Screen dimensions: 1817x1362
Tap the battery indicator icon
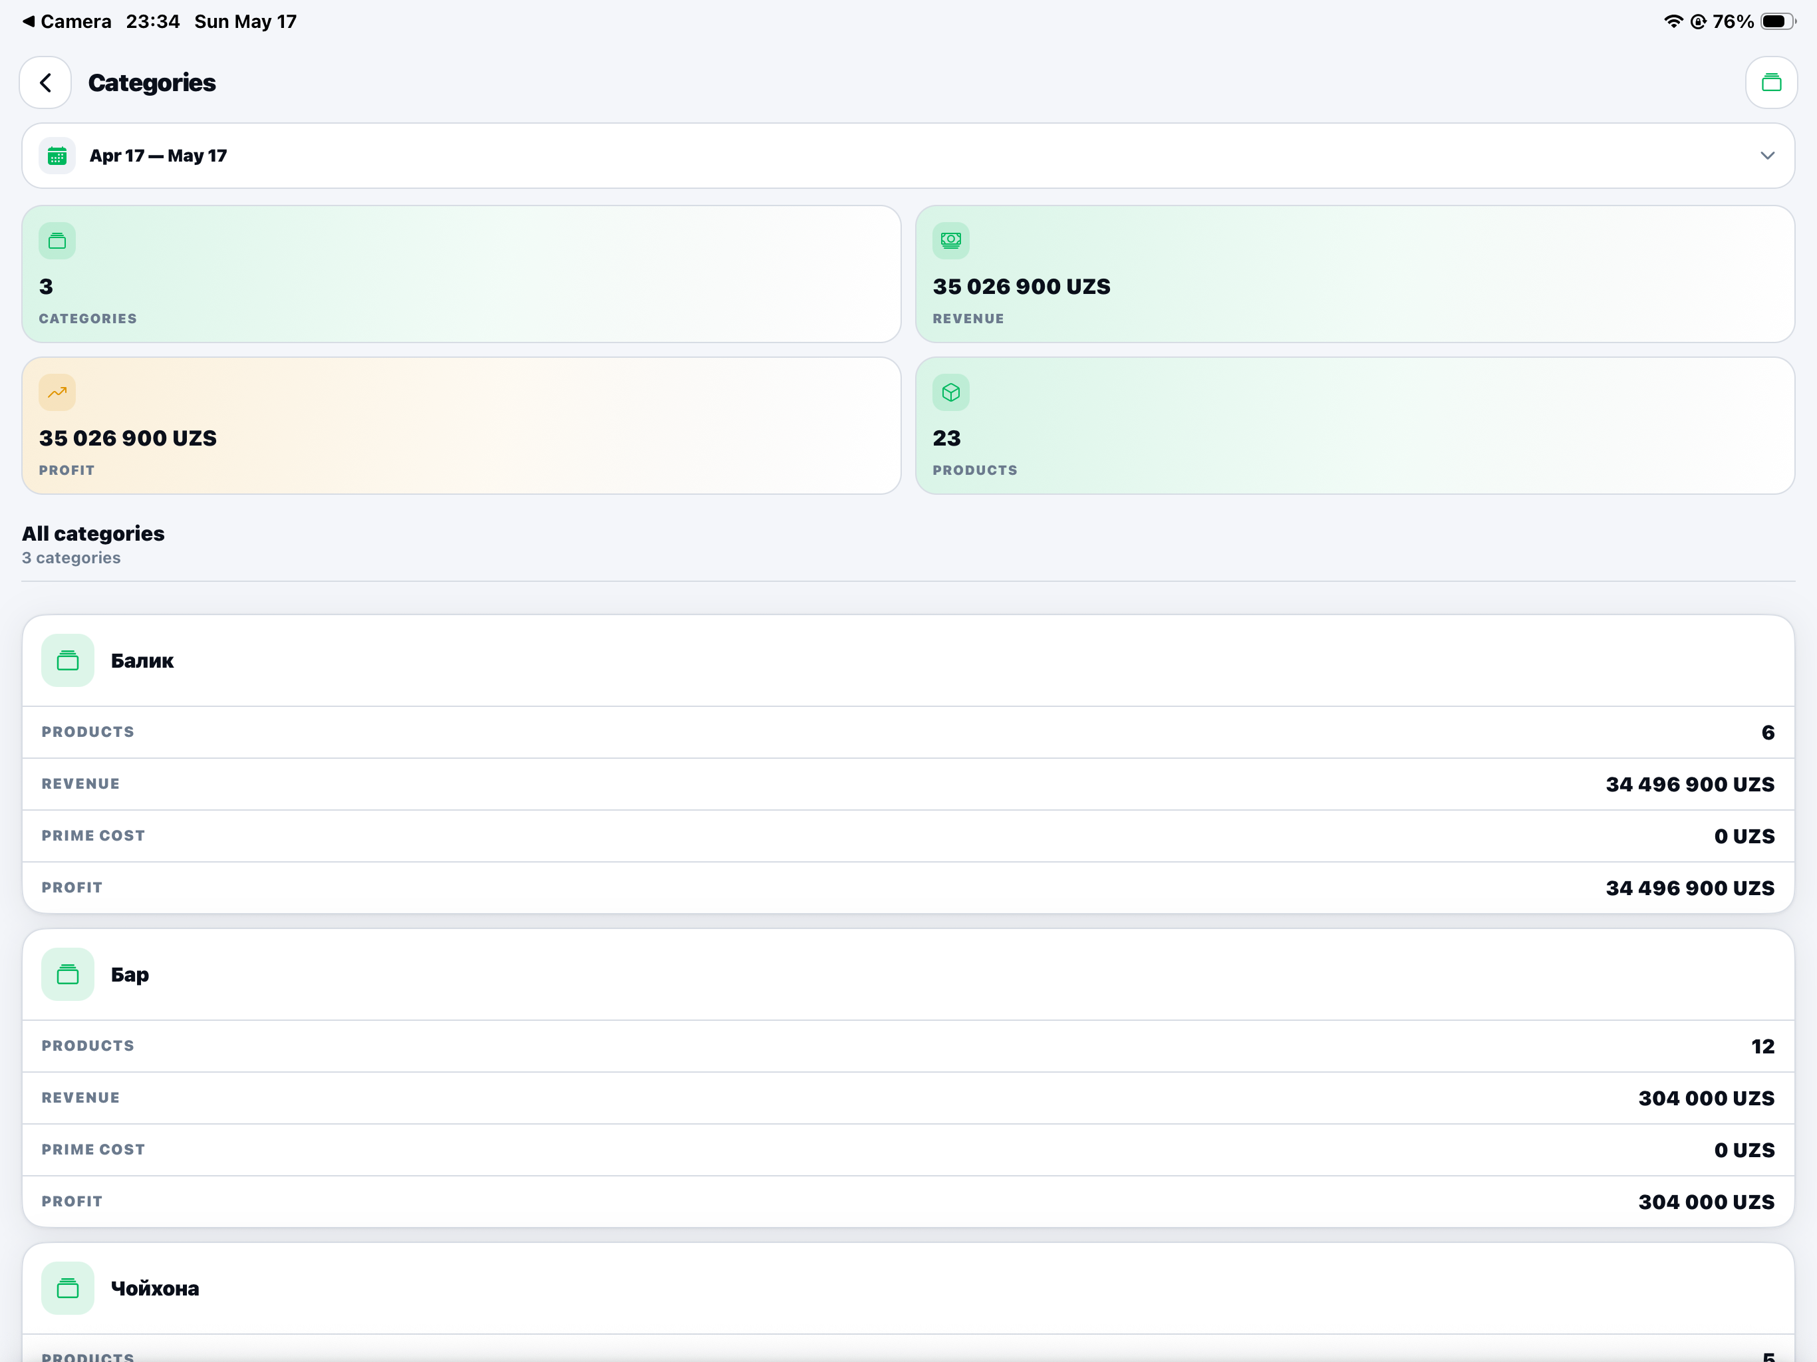1778,21
